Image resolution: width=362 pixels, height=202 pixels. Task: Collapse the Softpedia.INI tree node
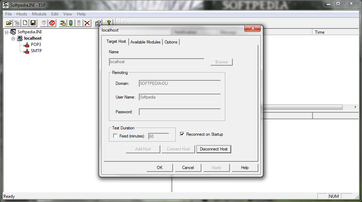(6, 32)
